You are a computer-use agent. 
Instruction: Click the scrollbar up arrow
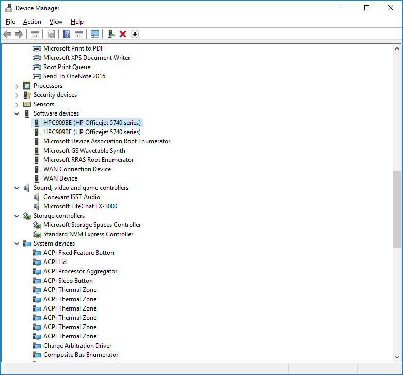(397, 48)
